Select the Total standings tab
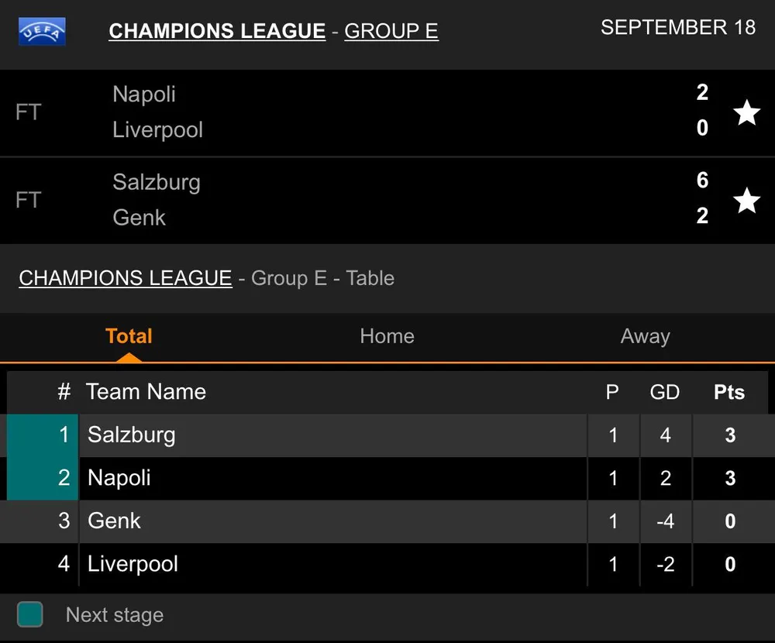The image size is (775, 643). [129, 336]
